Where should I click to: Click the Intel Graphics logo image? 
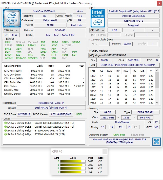98,18
